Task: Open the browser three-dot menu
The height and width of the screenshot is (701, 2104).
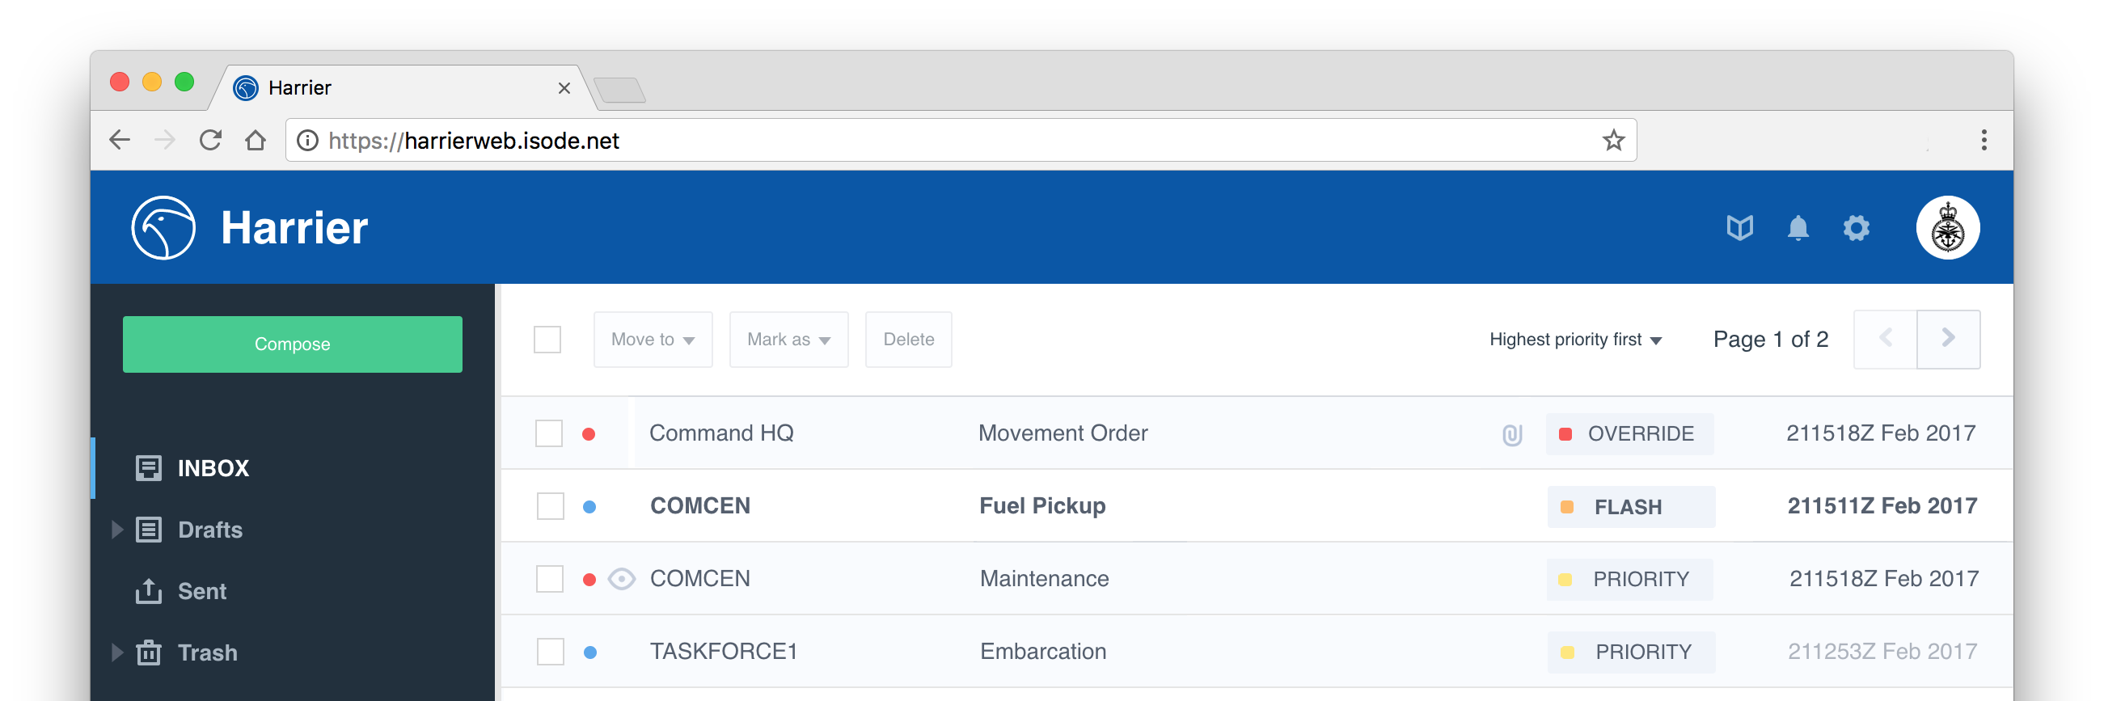Action: (x=1984, y=140)
